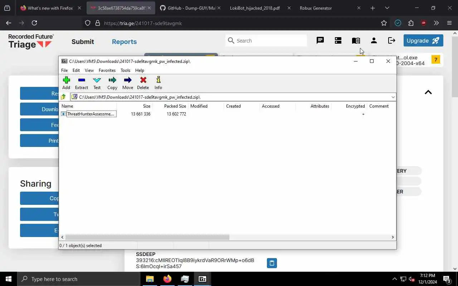Screen dimensions: 458x286
Task: Bookmark this page star icon
Action: coord(384,23)
